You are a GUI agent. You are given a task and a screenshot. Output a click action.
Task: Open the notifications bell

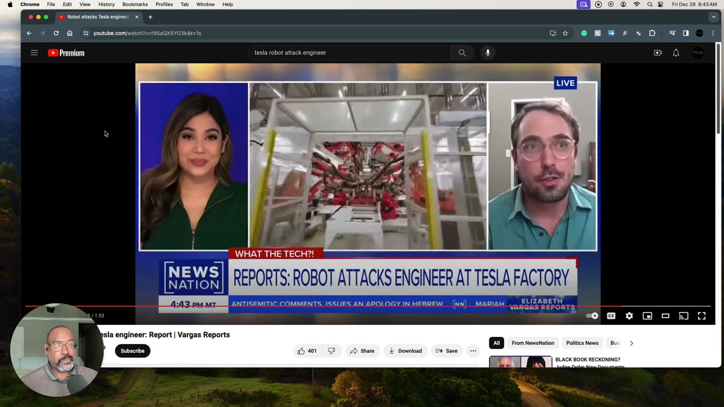tap(676, 53)
